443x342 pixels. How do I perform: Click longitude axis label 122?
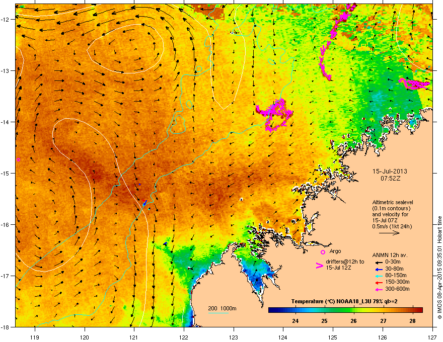tap(184, 337)
